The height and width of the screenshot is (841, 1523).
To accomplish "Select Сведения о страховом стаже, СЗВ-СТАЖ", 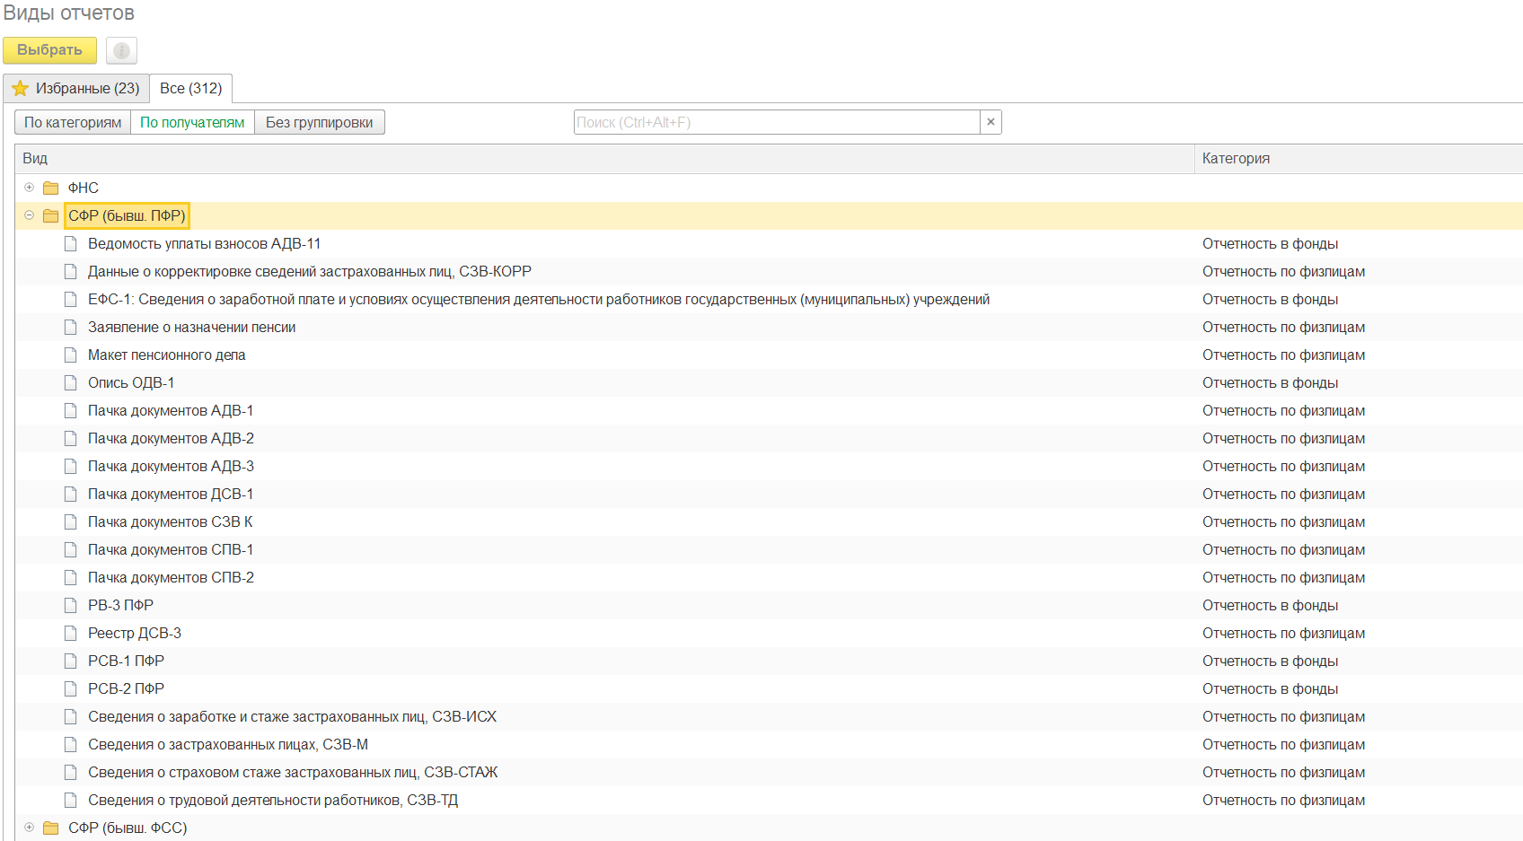I will point(293,772).
